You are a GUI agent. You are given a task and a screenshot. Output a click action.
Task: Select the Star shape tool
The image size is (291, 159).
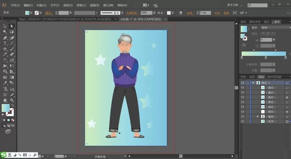click(5, 49)
